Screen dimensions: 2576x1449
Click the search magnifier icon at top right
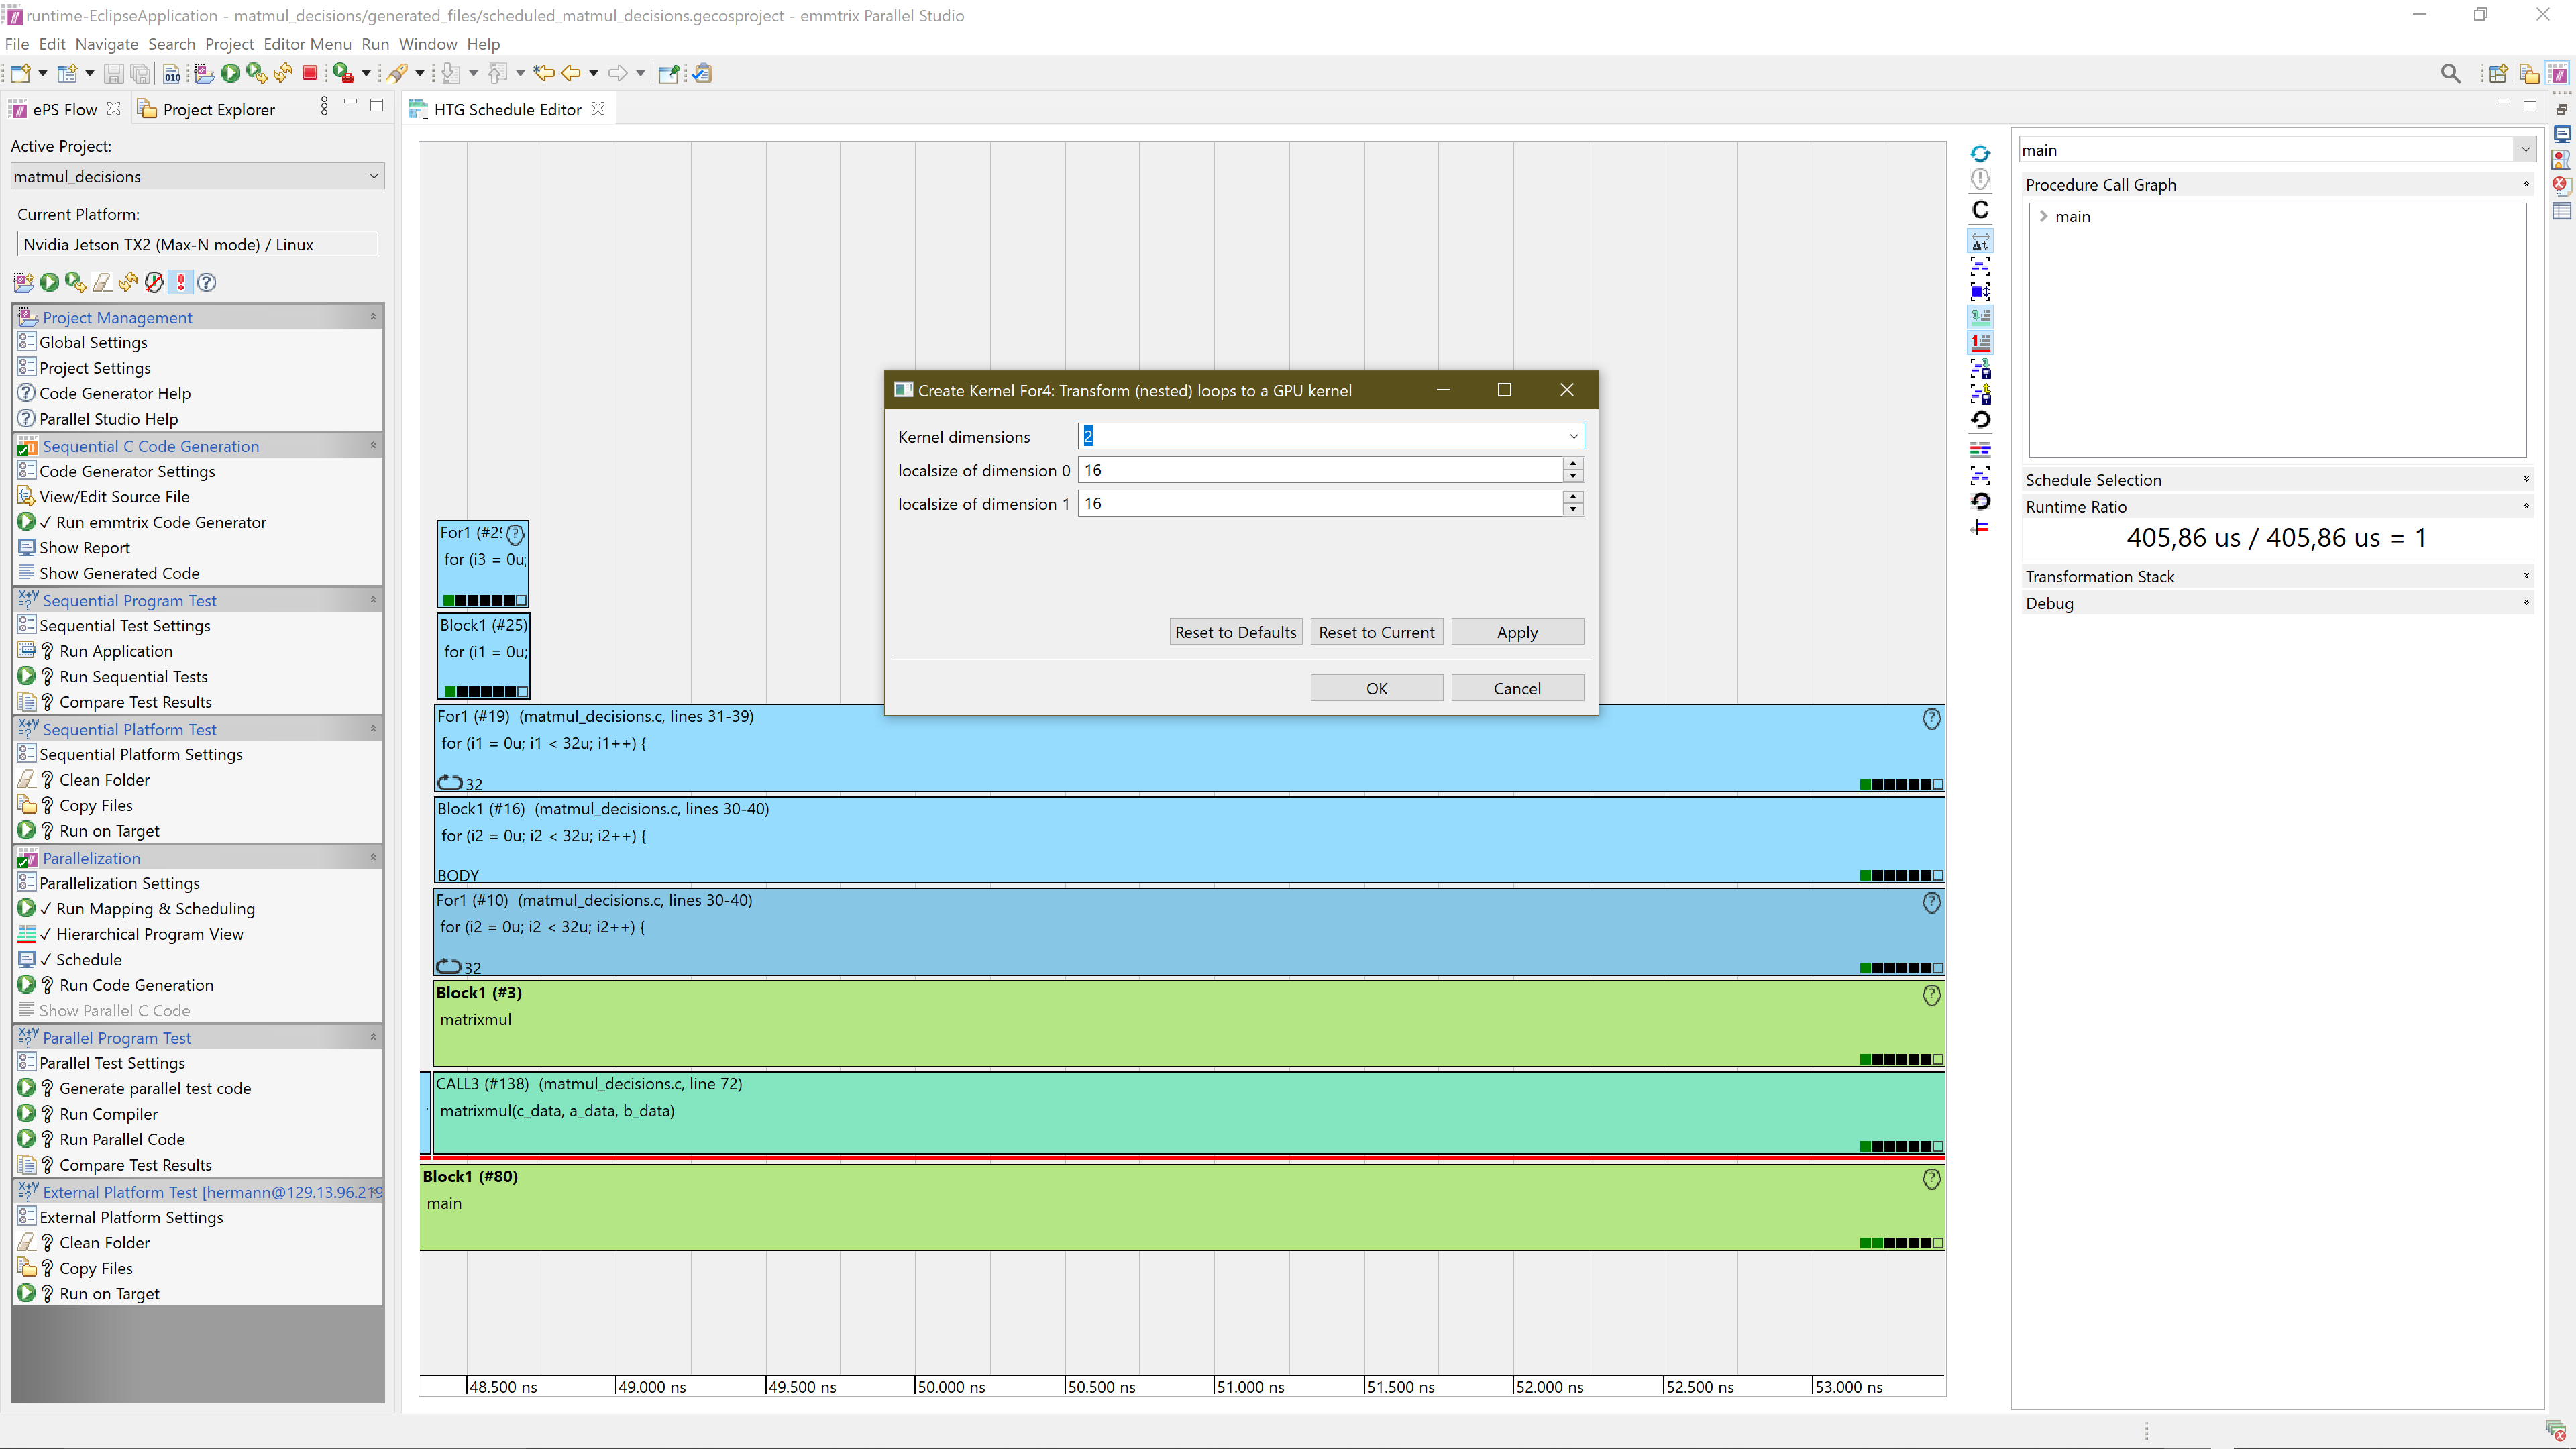coord(2450,73)
